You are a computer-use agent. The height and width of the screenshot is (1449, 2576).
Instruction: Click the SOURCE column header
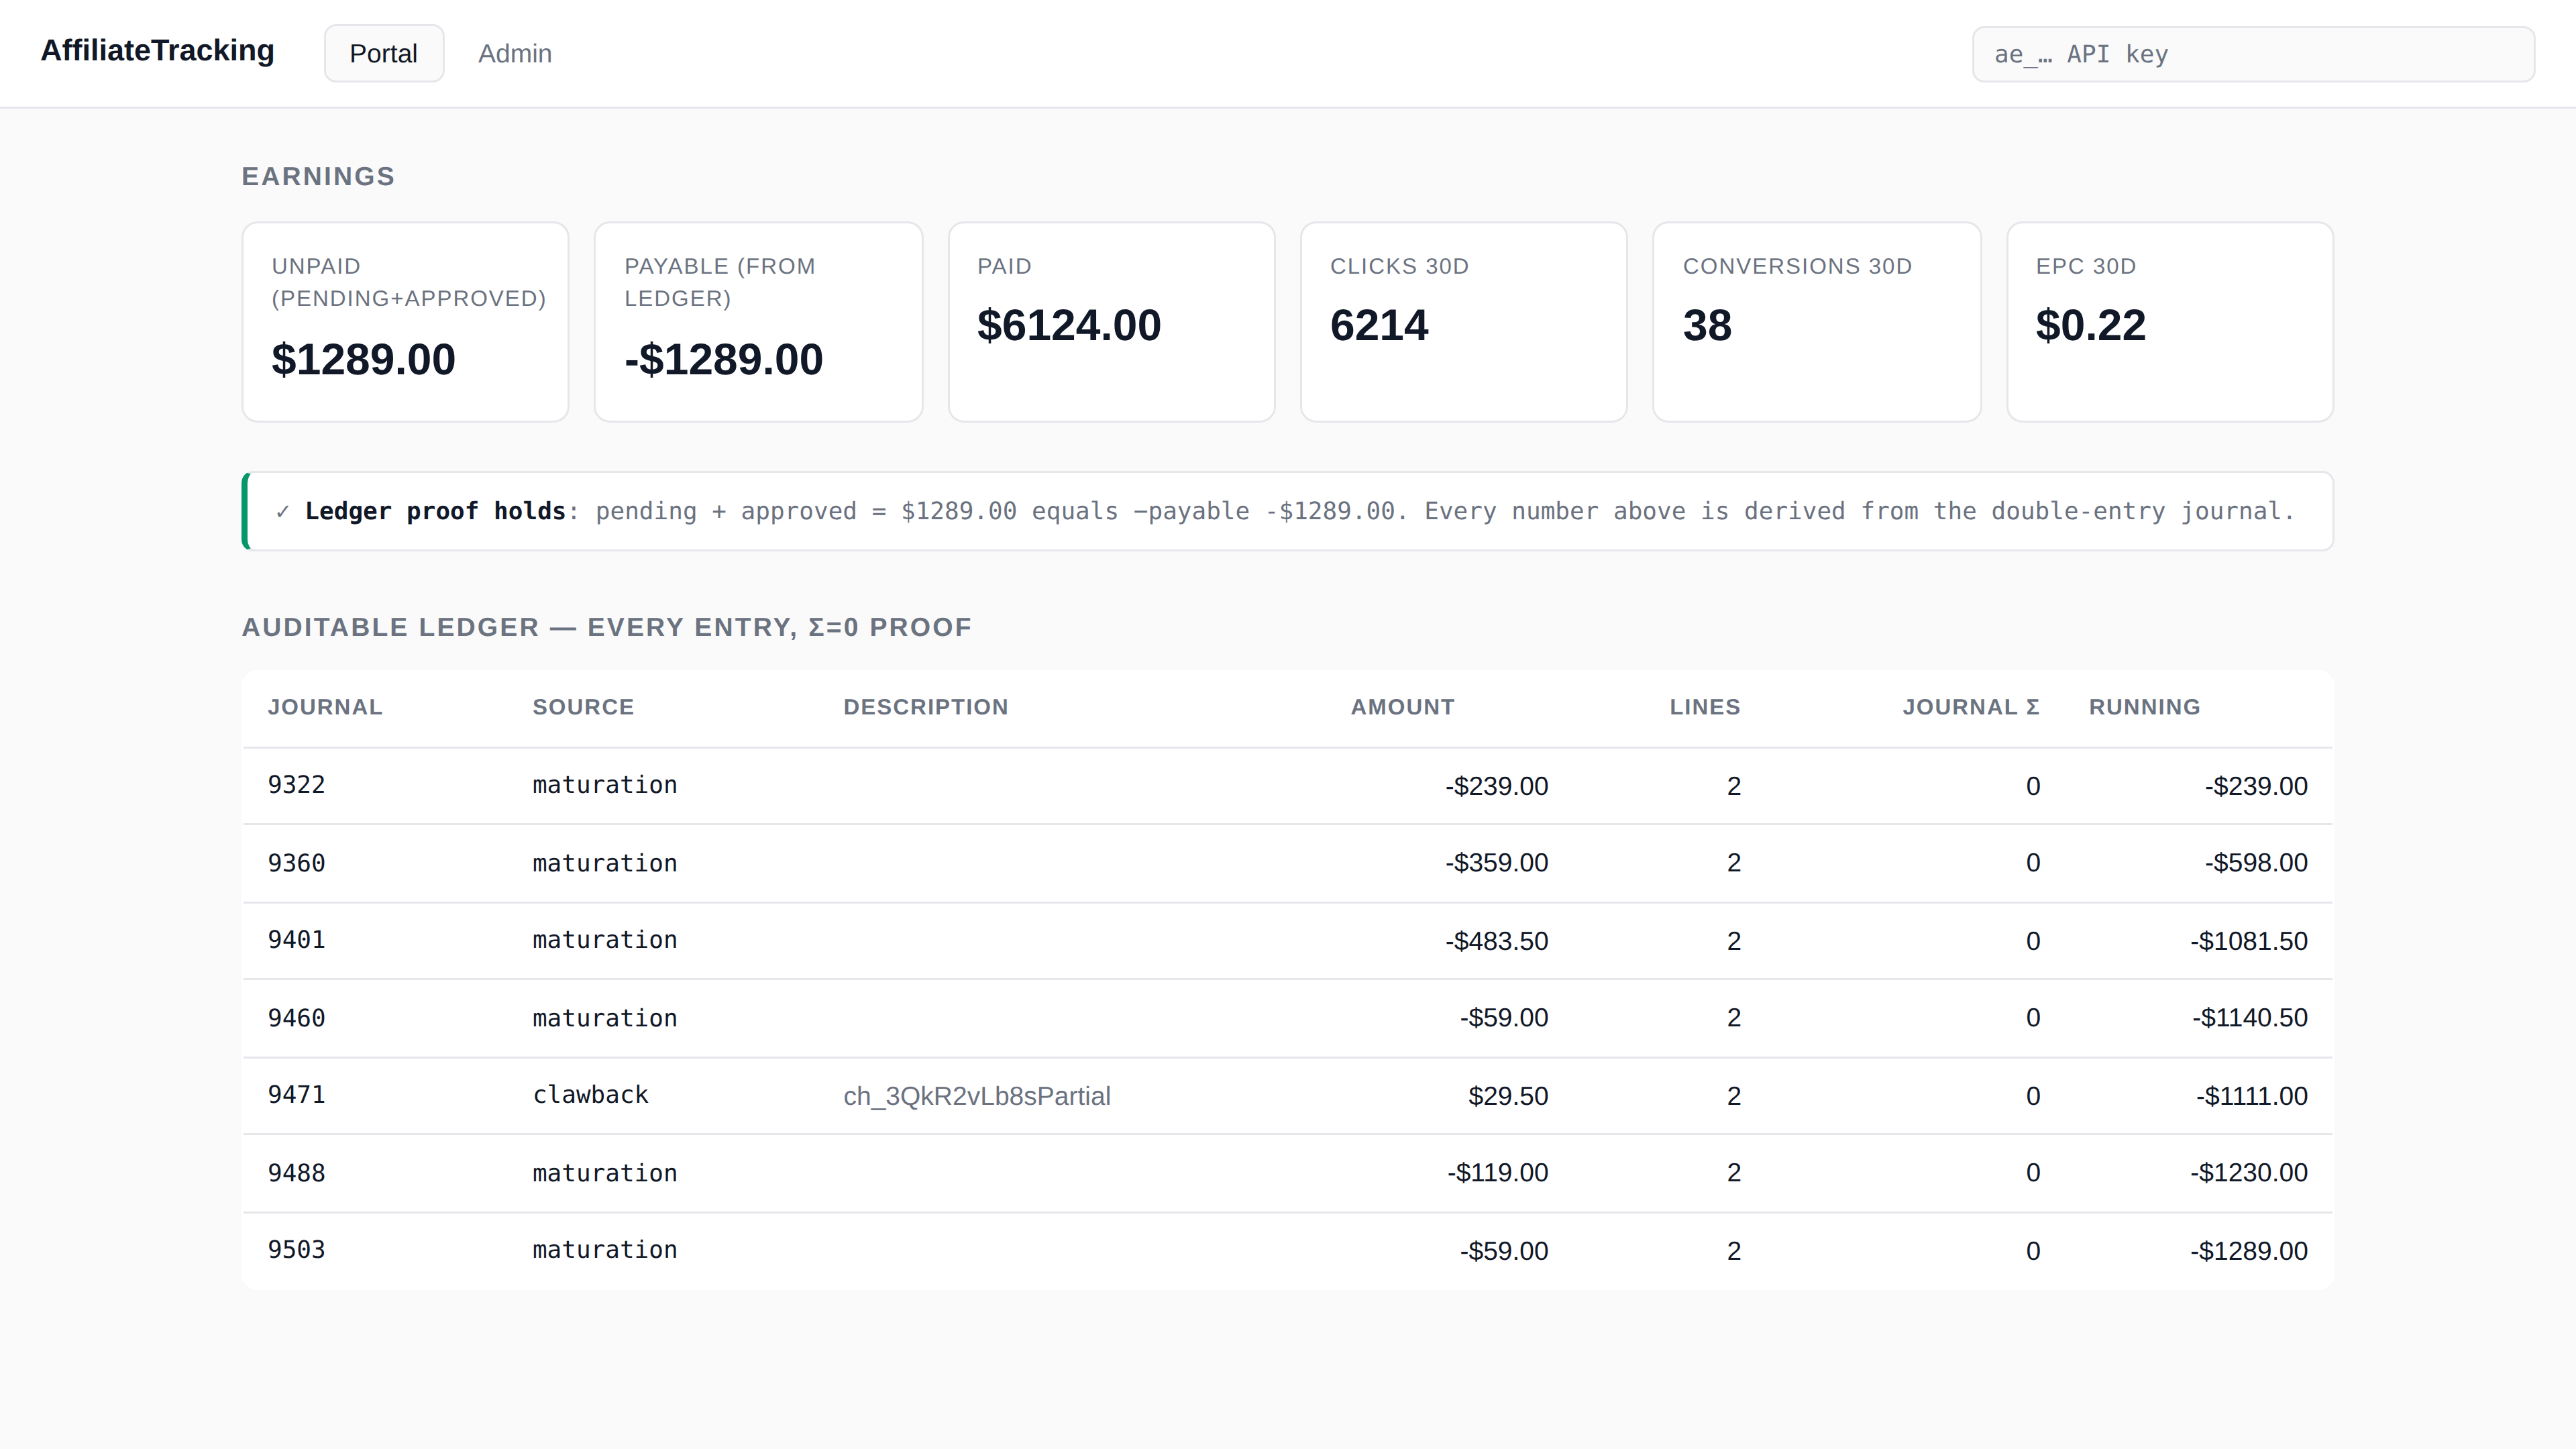click(x=583, y=707)
